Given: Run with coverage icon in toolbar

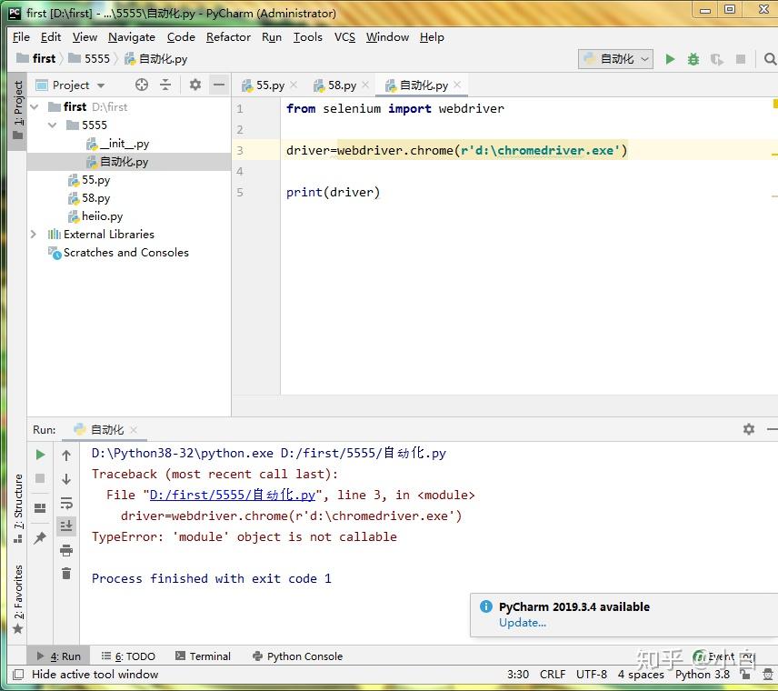Looking at the screenshot, I should click(716, 59).
